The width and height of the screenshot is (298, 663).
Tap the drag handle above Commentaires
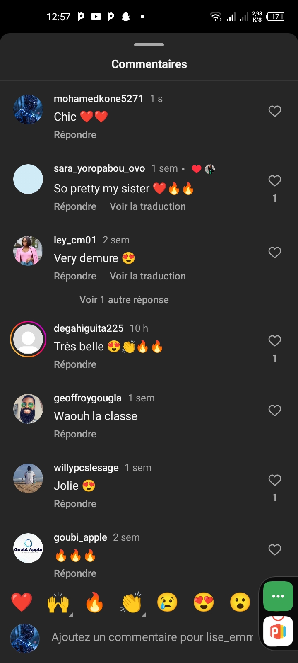click(x=149, y=45)
